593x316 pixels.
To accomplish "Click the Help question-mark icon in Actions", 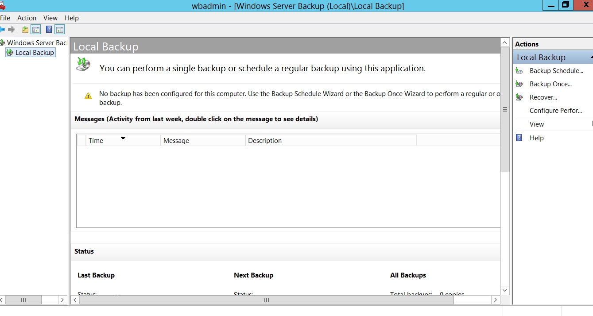I will pos(519,138).
